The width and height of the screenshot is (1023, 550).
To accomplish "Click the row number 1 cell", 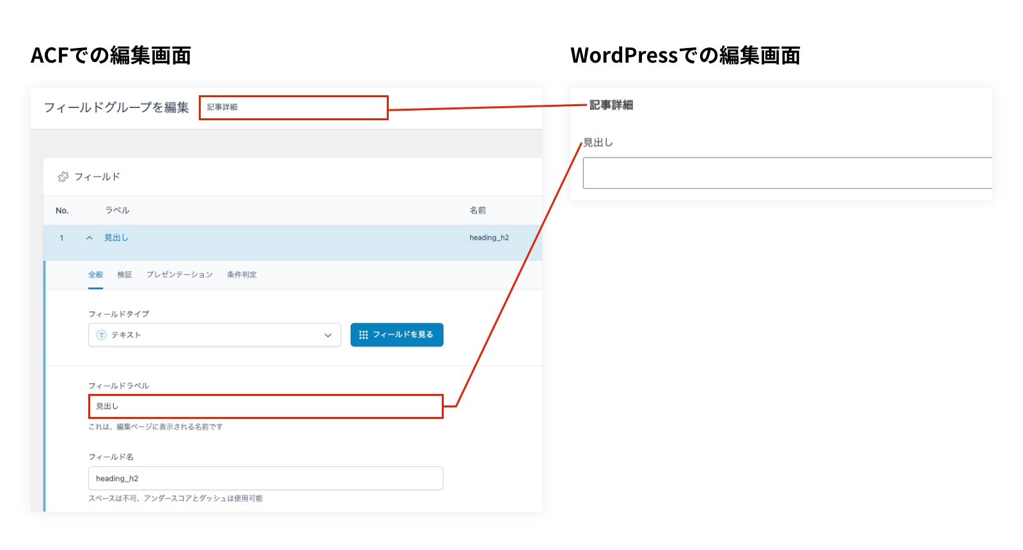I will point(61,238).
